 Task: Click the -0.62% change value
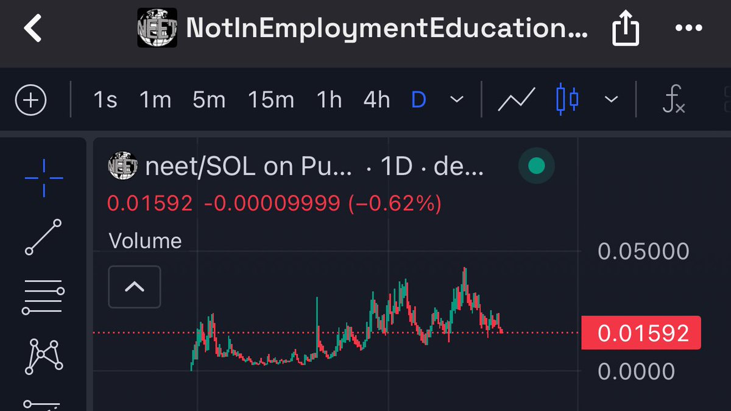(x=395, y=203)
